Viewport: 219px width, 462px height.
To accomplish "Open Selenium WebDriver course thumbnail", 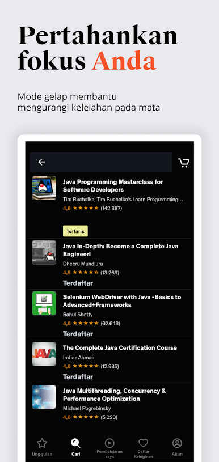I will (x=44, y=303).
